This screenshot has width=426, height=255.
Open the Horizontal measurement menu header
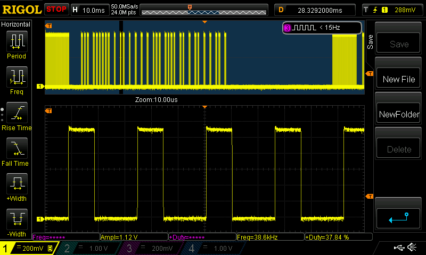[x=16, y=24]
